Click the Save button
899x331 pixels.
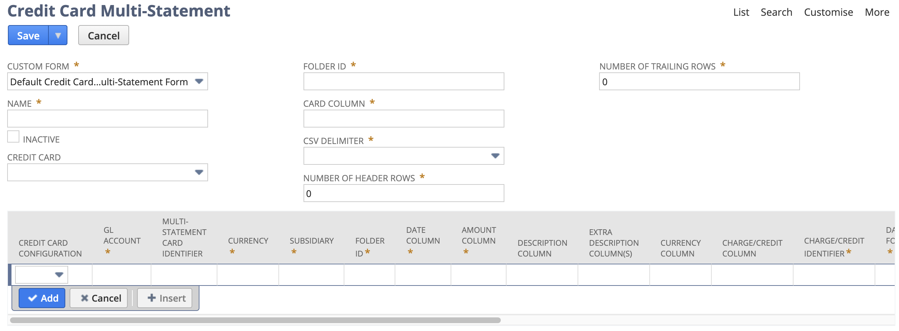[x=28, y=35]
